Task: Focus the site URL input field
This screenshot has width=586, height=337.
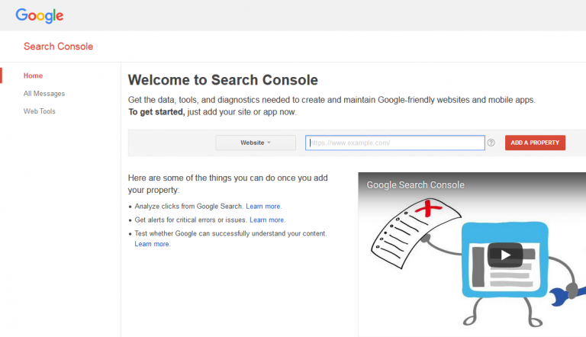Action: click(395, 143)
